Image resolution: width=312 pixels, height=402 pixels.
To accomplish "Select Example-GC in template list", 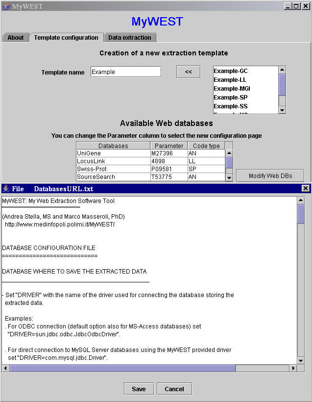I will [231, 71].
